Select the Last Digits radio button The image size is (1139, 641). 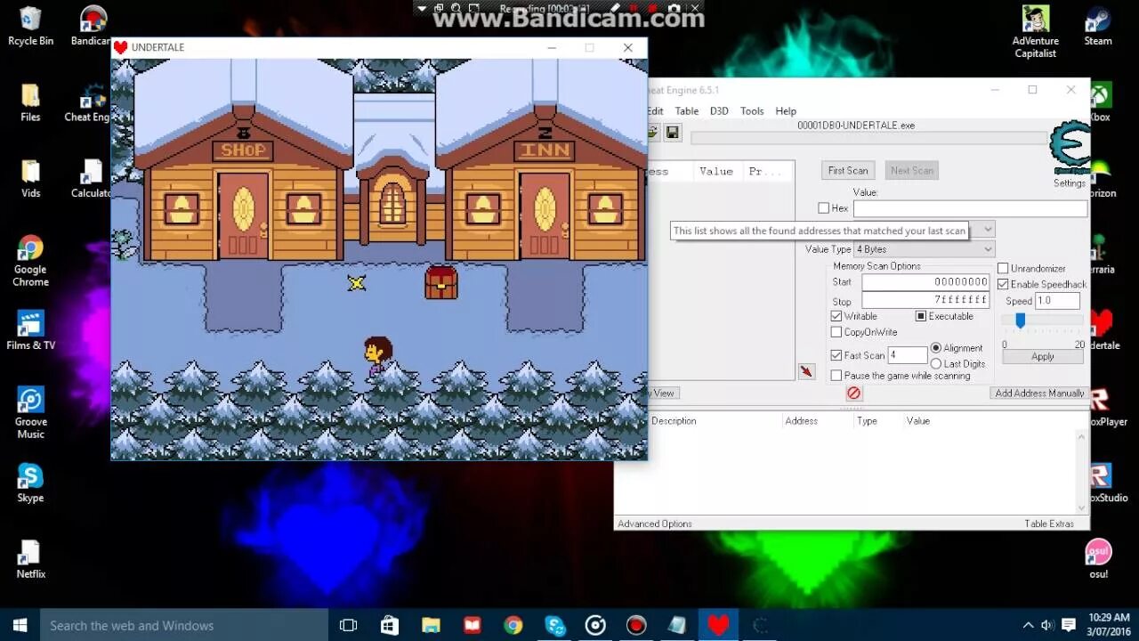(935, 363)
